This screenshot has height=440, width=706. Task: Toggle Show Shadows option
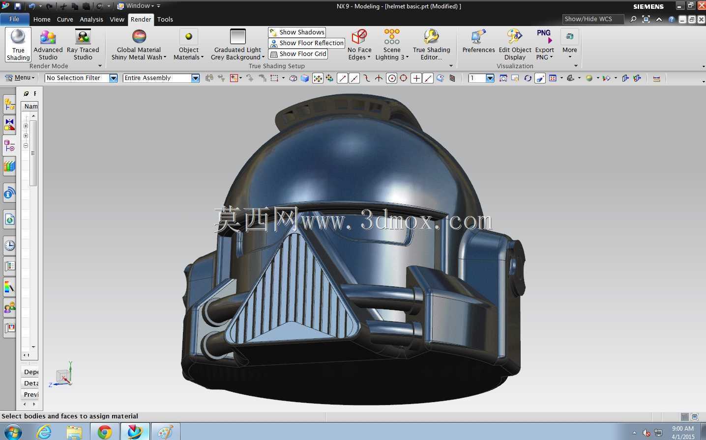297,32
